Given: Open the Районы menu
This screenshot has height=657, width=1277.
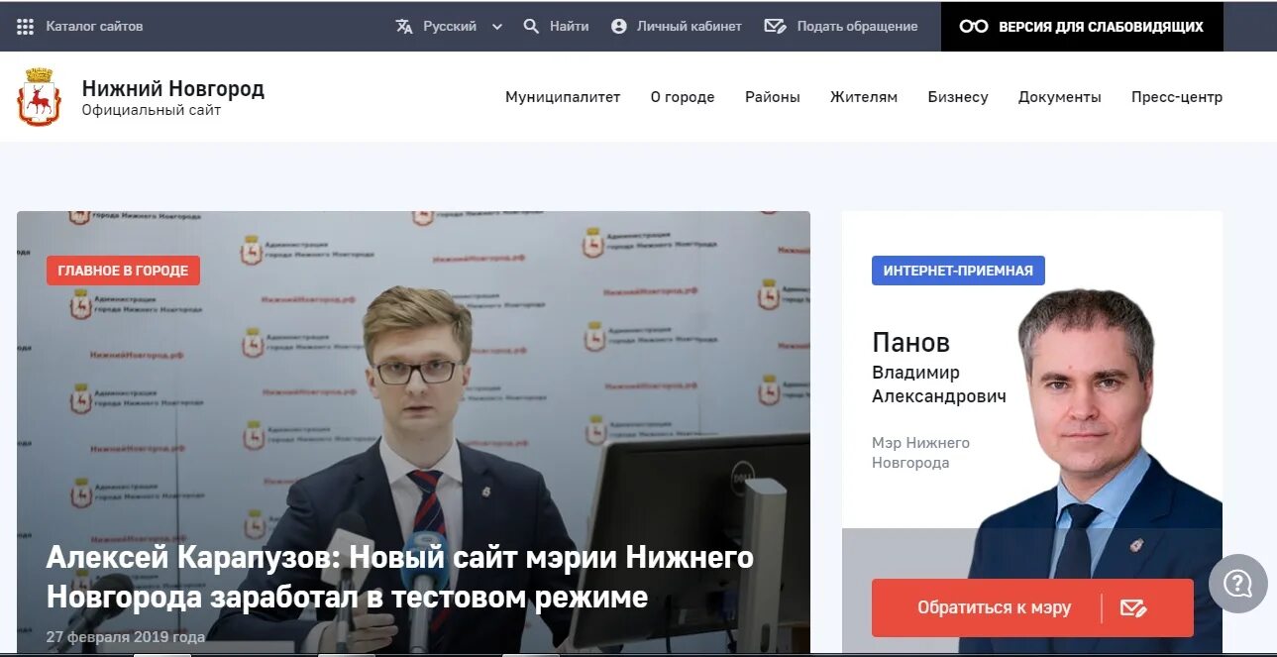Looking at the screenshot, I should (x=773, y=97).
